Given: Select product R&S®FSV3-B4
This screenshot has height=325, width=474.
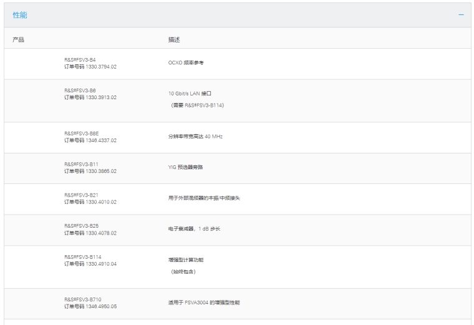Looking at the screenshot, I should coord(80,60).
